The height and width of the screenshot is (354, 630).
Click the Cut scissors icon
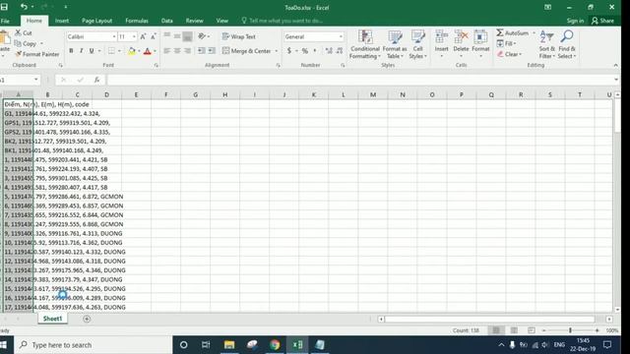18,32
